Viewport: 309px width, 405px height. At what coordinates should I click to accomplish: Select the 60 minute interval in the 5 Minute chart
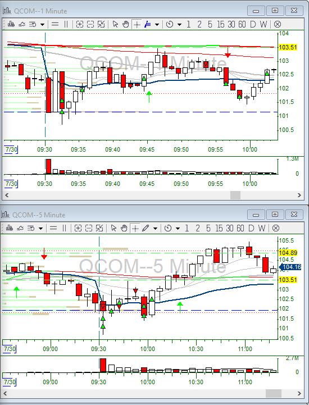coord(240,228)
